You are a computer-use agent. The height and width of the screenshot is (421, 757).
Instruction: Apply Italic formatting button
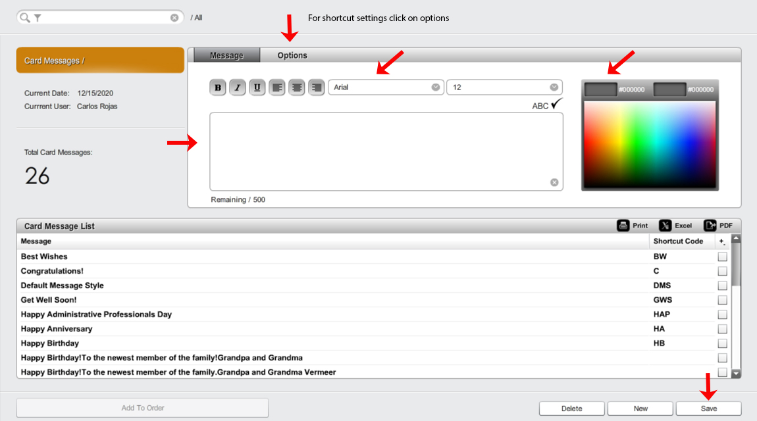(x=238, y=87)
